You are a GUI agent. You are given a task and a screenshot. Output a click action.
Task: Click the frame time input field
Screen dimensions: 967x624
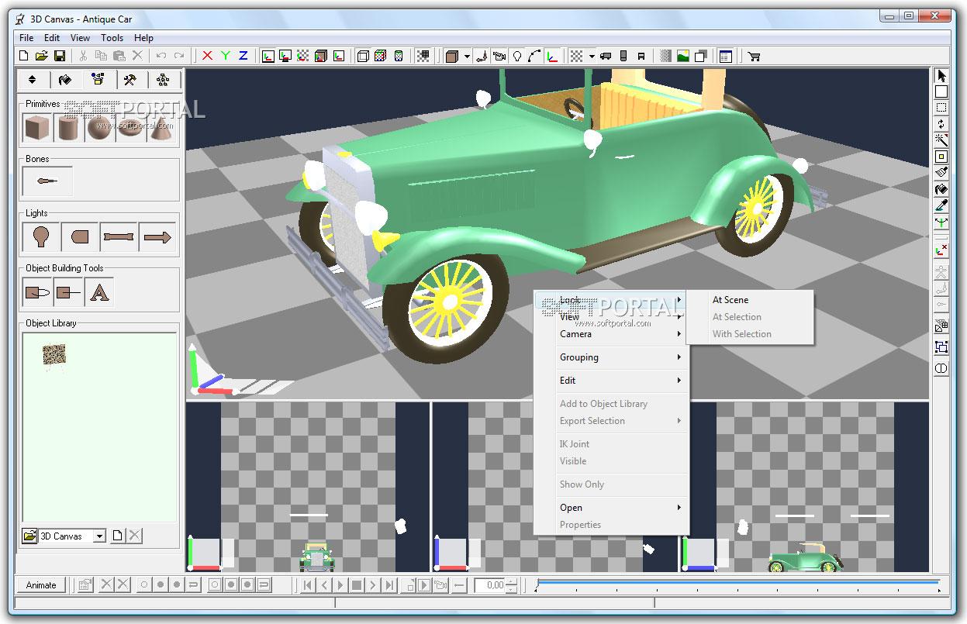pyautogui.click(x=489, y=585)
